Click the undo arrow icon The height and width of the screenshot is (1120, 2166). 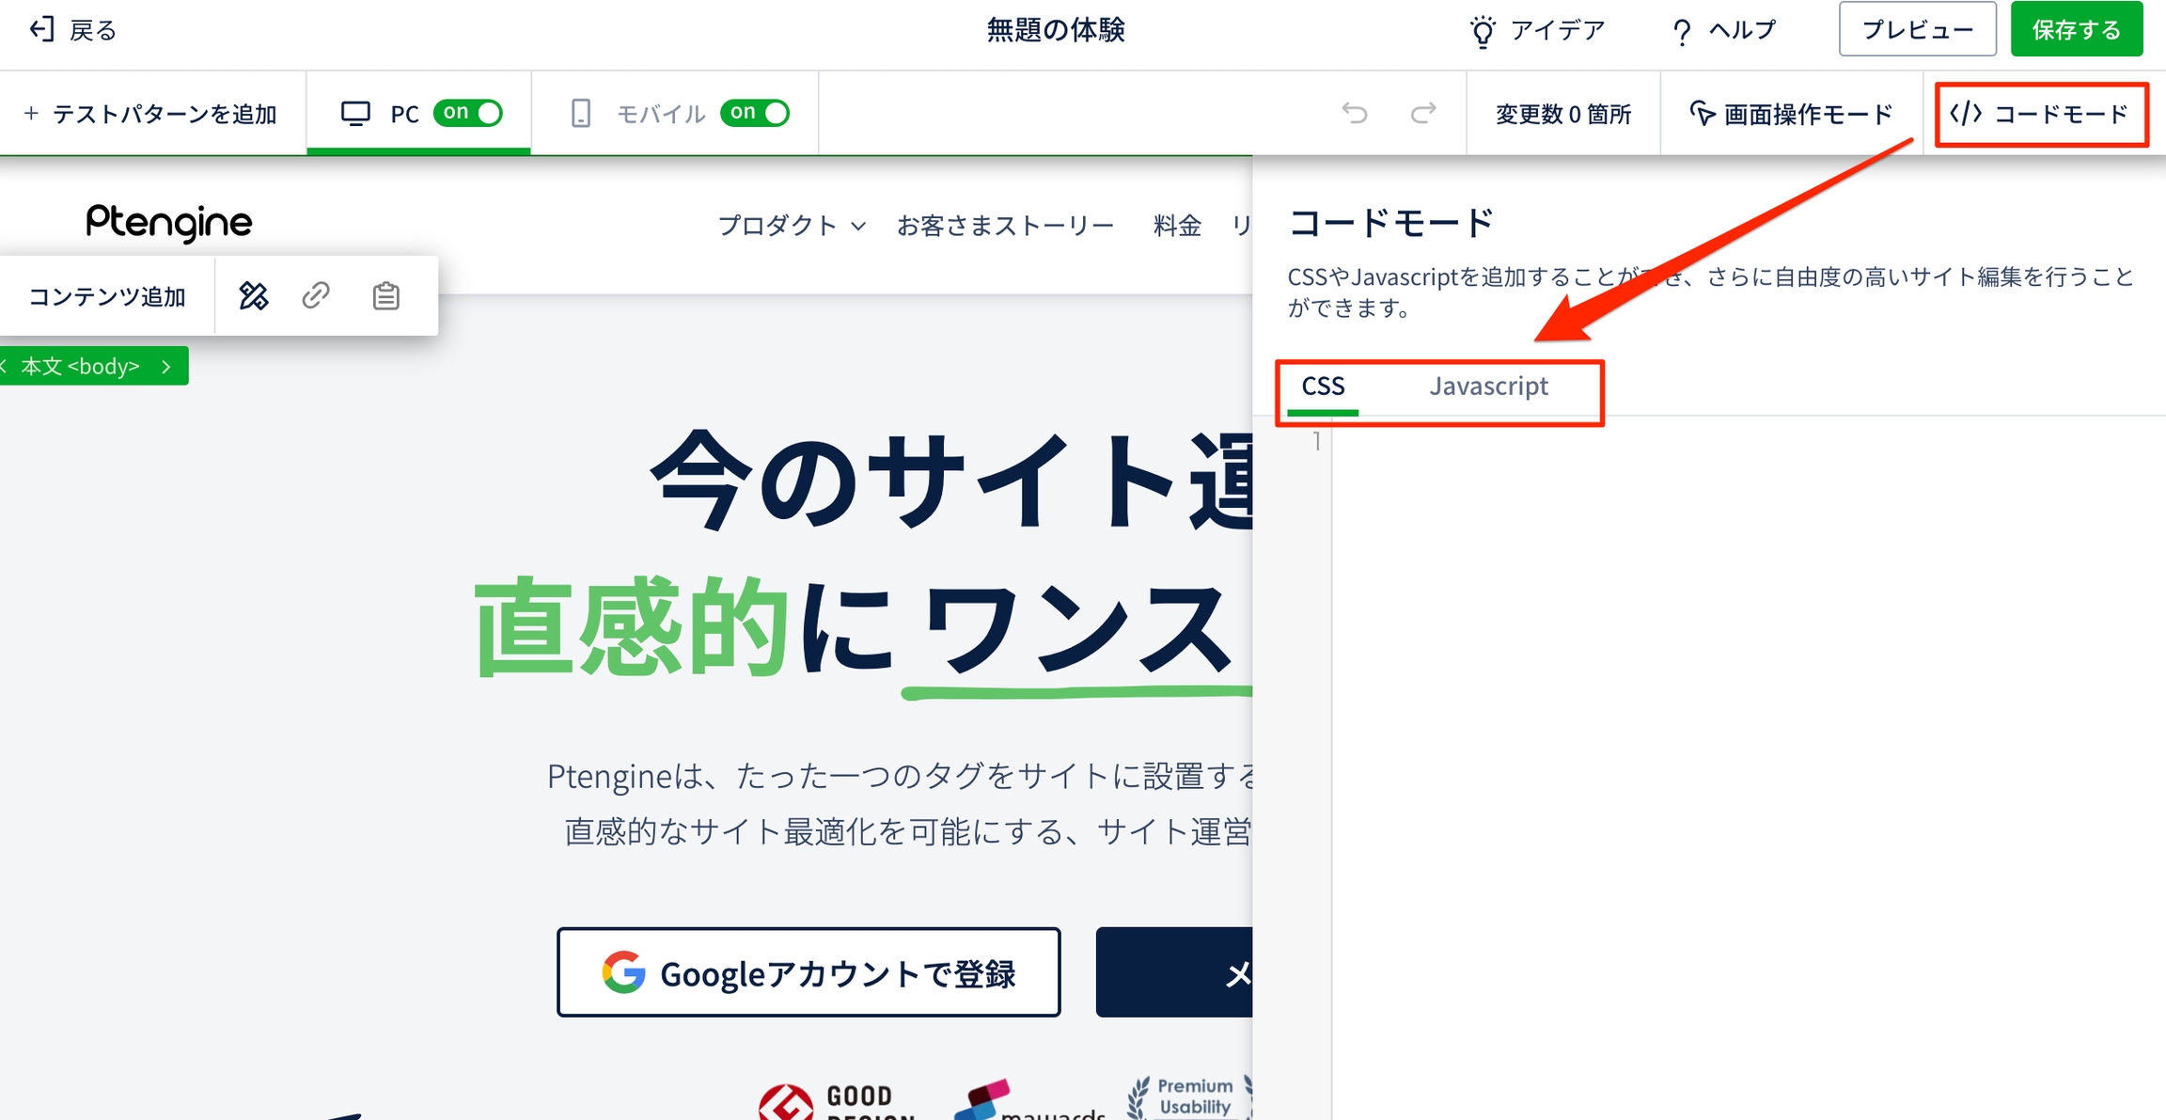click(x=1355, y=114)
